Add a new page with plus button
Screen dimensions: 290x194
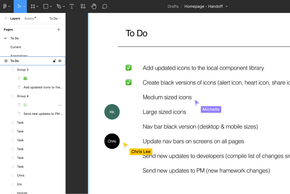59,29
